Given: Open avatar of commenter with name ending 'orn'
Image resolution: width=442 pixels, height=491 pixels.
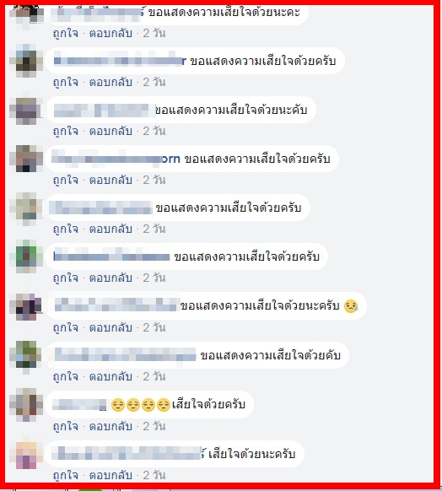Looking at the screenshot, I should 26,159.
